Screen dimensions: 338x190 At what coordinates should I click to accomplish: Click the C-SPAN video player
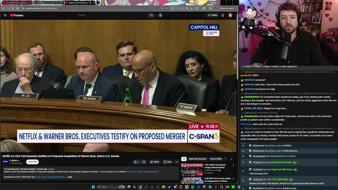119,86
